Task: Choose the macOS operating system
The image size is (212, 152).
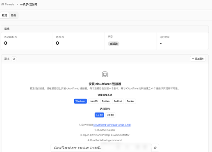Action: click(x=93, y=101)
